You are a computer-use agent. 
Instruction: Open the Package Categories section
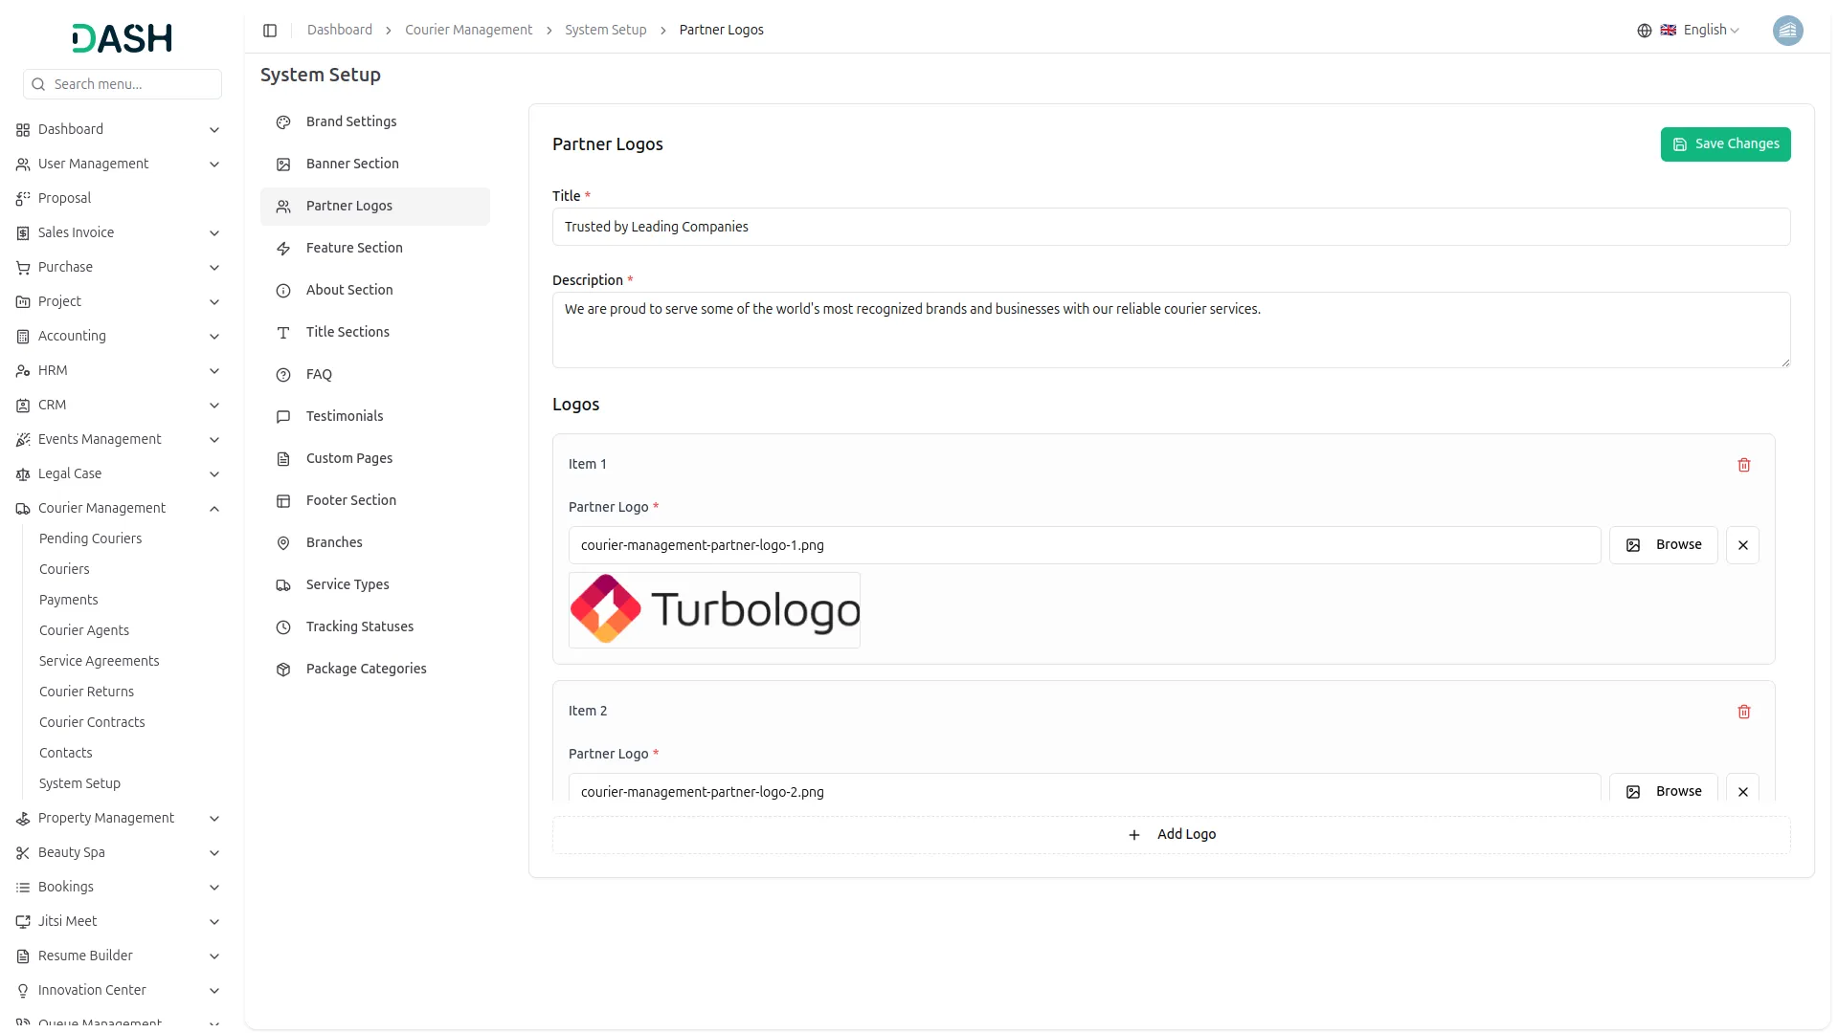pos(366,669)
